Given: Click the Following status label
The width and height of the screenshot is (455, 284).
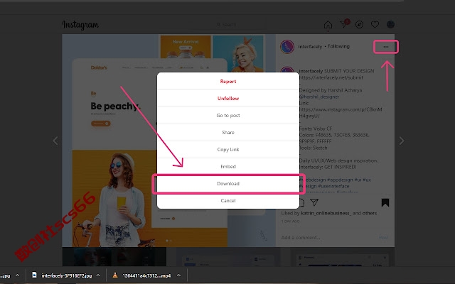Looking at the screenshot, I should point(338,46).
